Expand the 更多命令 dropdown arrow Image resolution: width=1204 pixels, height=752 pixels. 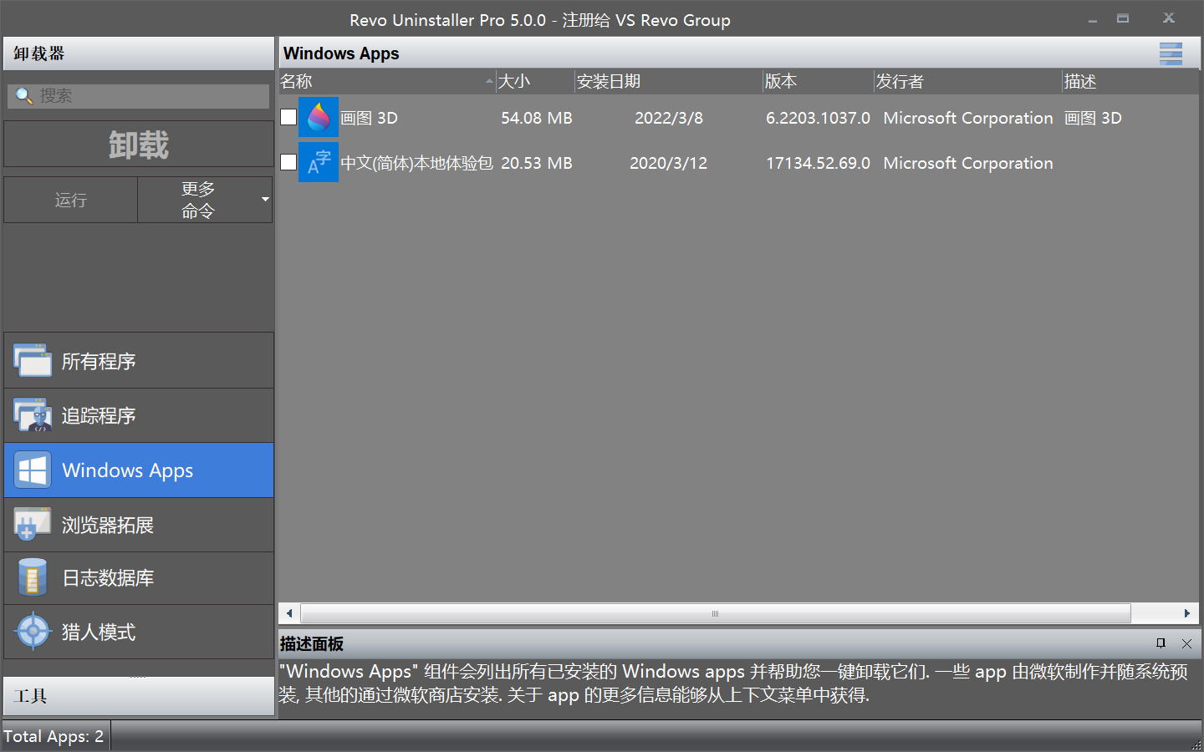click(265, 200)
